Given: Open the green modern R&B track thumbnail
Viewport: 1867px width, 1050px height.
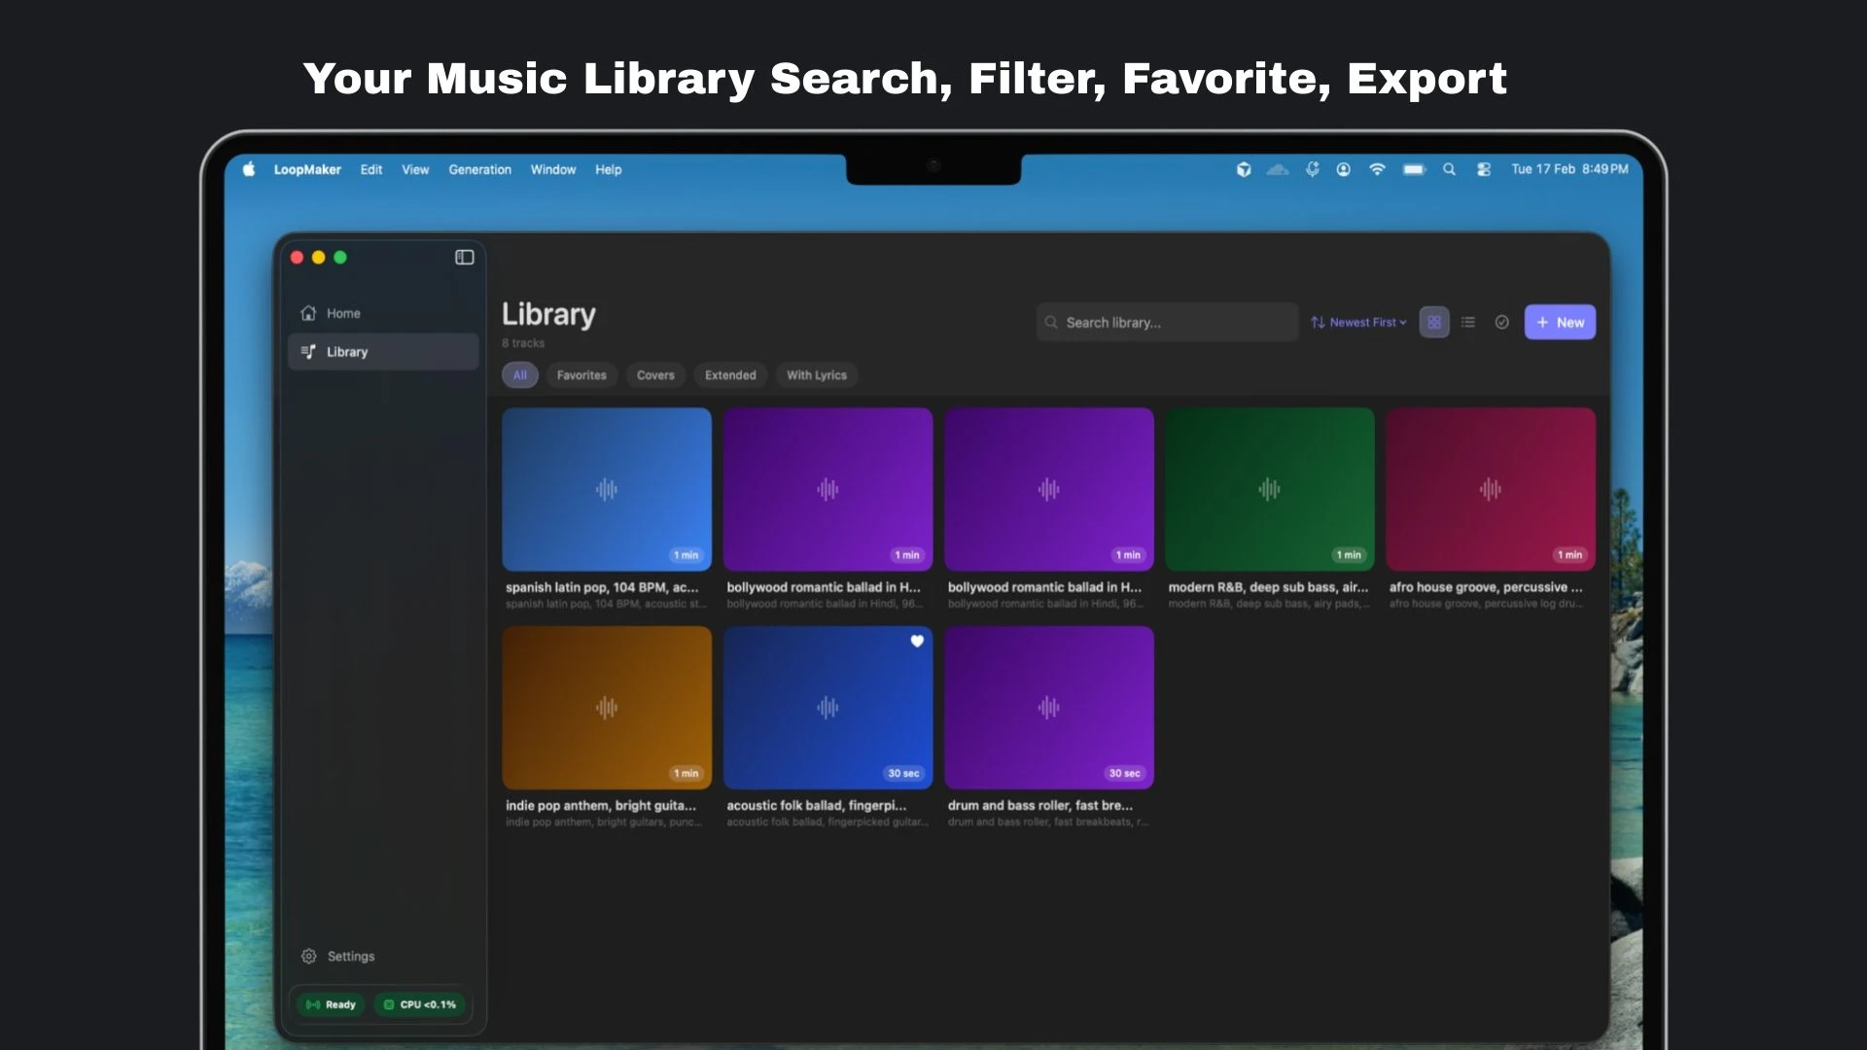Looking at the screenshot, I should point(1269,489).
